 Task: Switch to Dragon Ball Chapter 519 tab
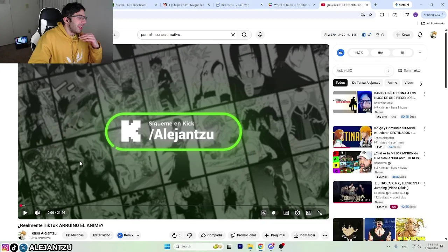[x=186, y=5]
